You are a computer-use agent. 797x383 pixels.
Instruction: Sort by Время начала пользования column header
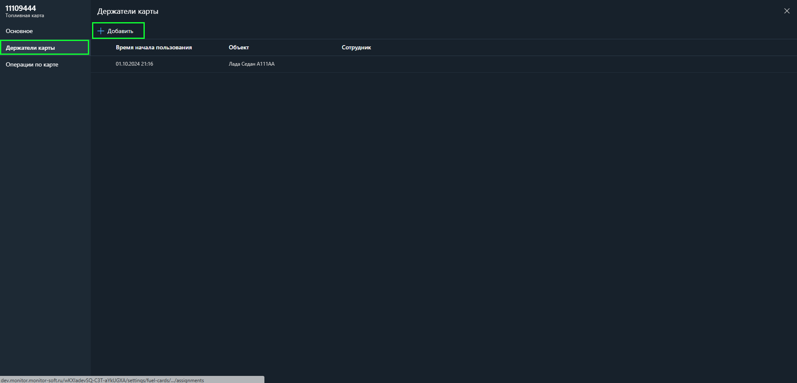pyautogui.click(x=154, y=48)
